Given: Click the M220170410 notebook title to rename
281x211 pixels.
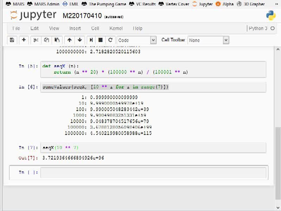Looking at the screenshot, I should [82, 16].
